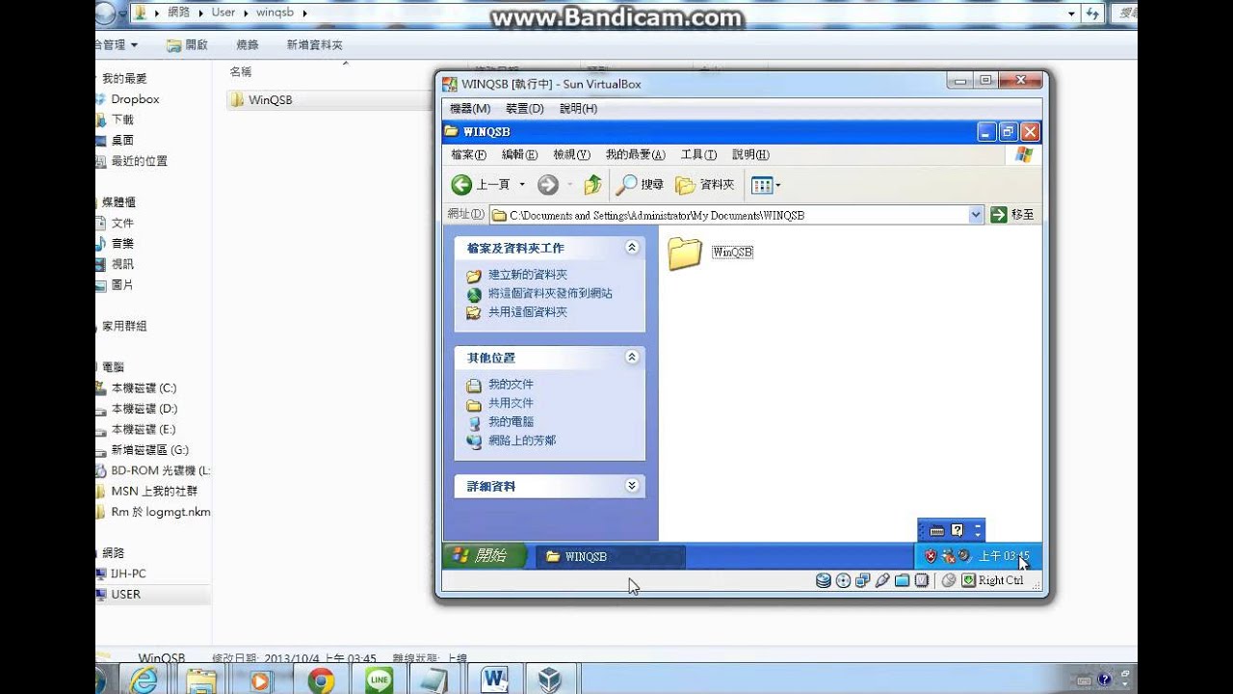Select Dropbox in Windows 7 navigation pane
The height and width of the screenshot is (694, 1233).
(135, 99)
